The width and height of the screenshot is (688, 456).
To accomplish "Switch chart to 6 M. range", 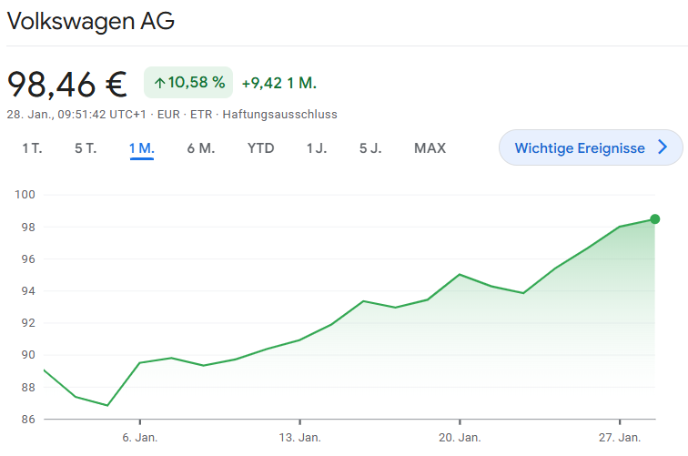I will coord(201,148).
